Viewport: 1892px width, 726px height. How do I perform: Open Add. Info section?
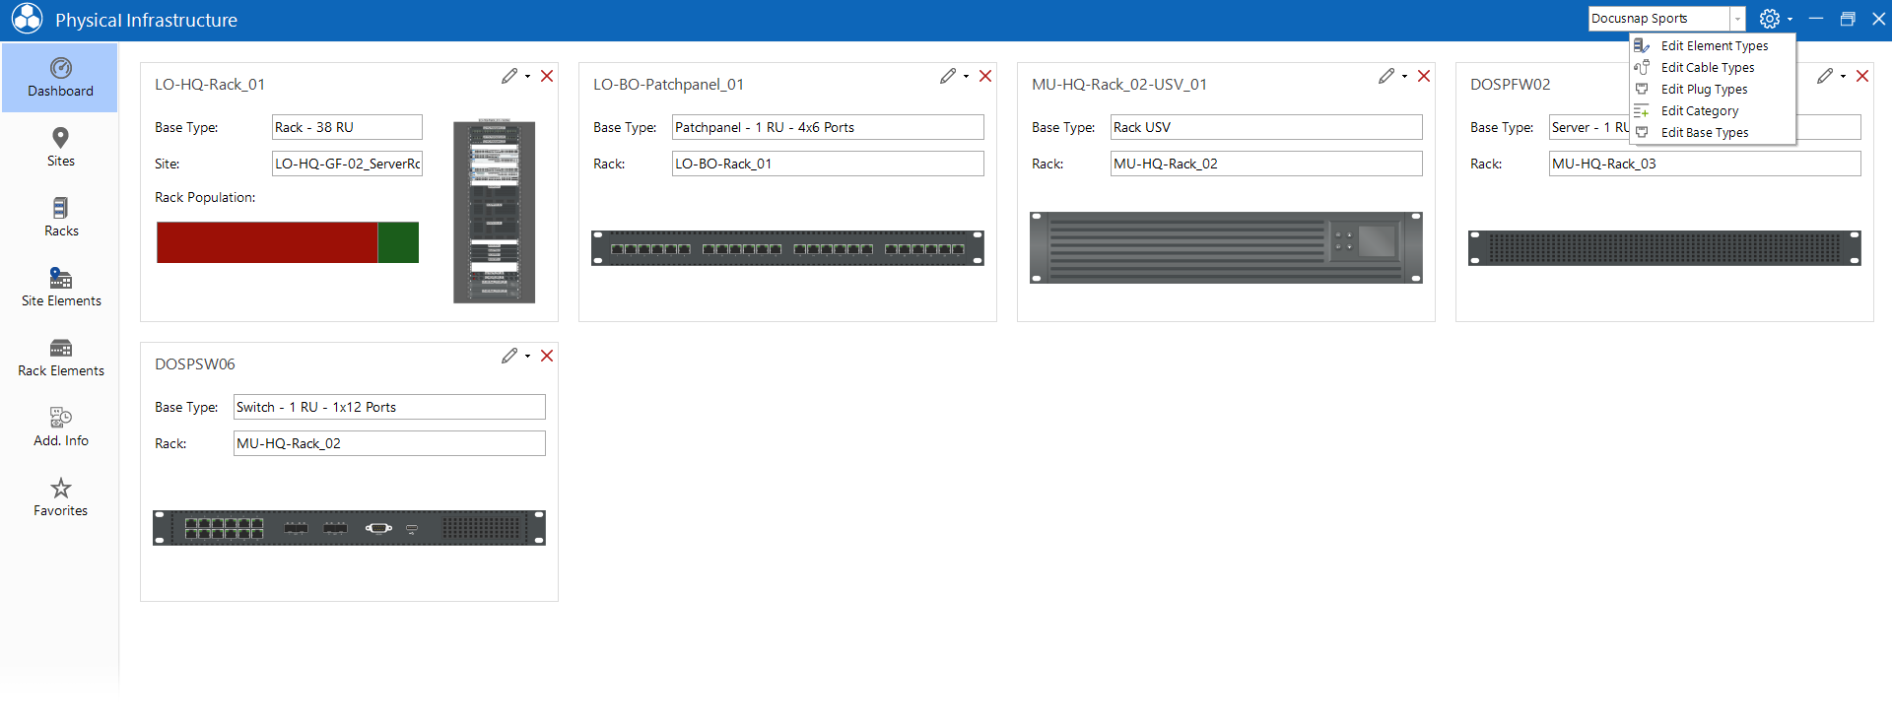click(60, 427)
